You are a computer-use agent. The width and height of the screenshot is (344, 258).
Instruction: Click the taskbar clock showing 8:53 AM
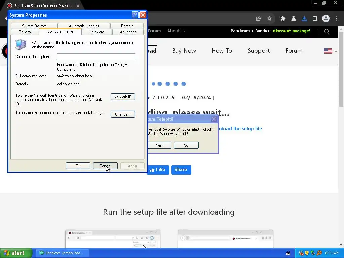332,253
